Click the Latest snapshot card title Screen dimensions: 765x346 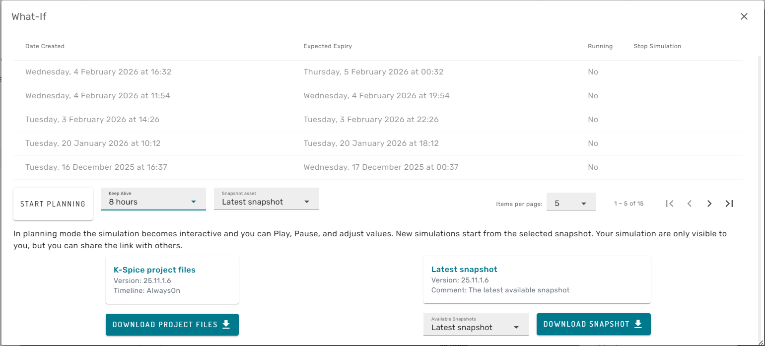[x=464, y=270]
